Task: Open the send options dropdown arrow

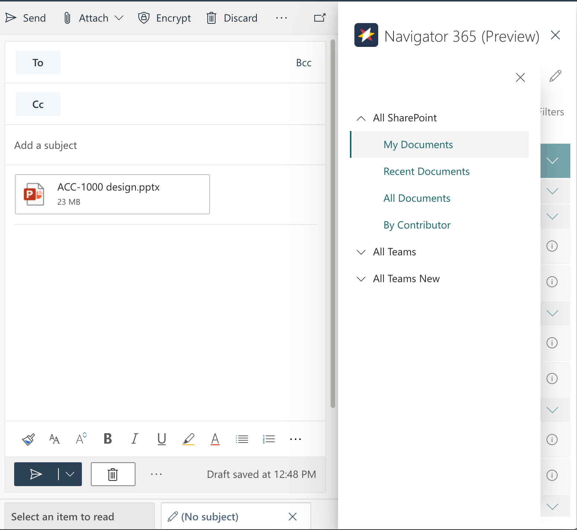Action: (70, 474)
